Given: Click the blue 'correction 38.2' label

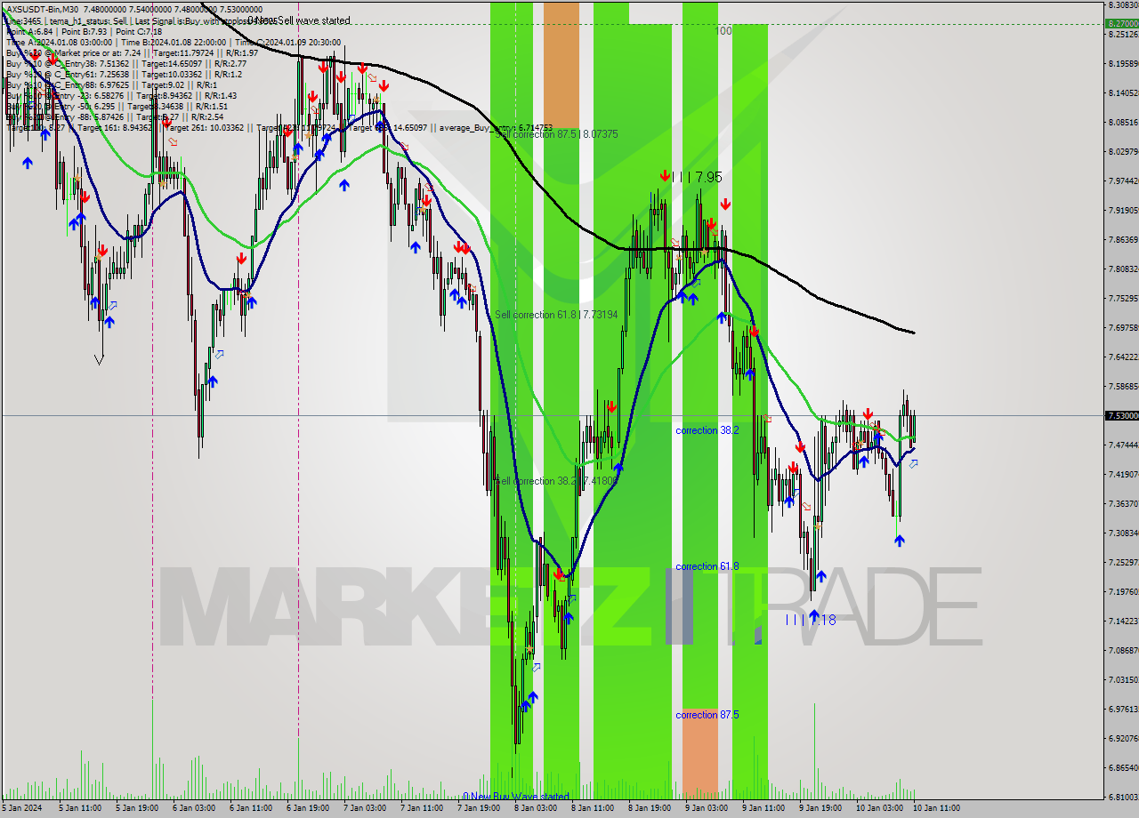Looking at the screenshot, I should pos(707,430).
